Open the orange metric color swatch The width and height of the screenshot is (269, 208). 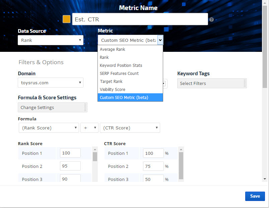tap(66, 19)
